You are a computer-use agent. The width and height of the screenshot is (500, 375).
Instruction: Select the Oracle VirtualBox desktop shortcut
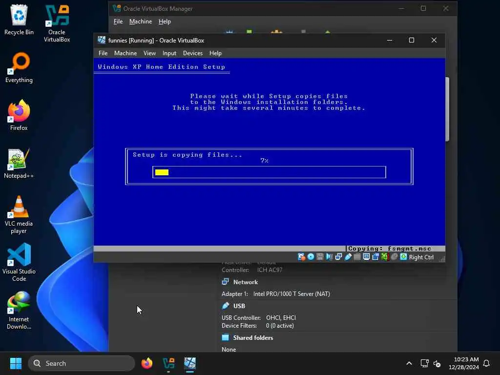coord(57,23)
